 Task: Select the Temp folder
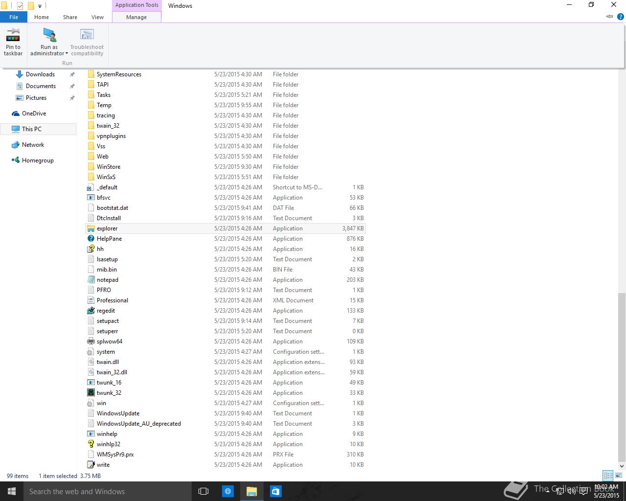point(225,105)
